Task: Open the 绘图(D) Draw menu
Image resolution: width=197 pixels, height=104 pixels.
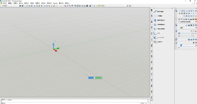Action: click(x=37, y=3)
